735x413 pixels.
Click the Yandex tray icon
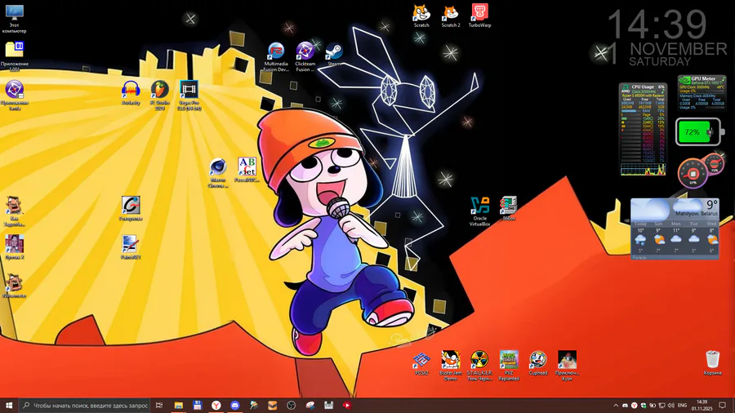coord(635,406)
